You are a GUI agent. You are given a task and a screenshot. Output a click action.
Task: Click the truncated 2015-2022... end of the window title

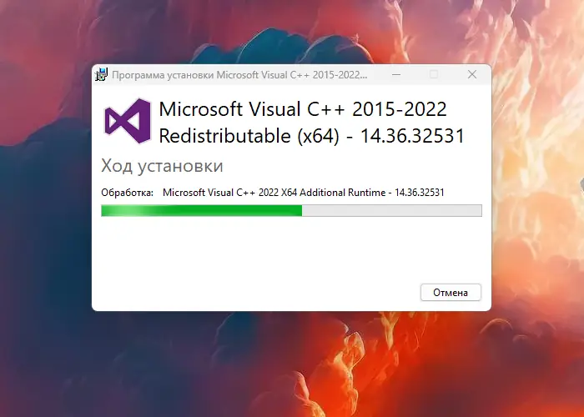coord(340,75)
